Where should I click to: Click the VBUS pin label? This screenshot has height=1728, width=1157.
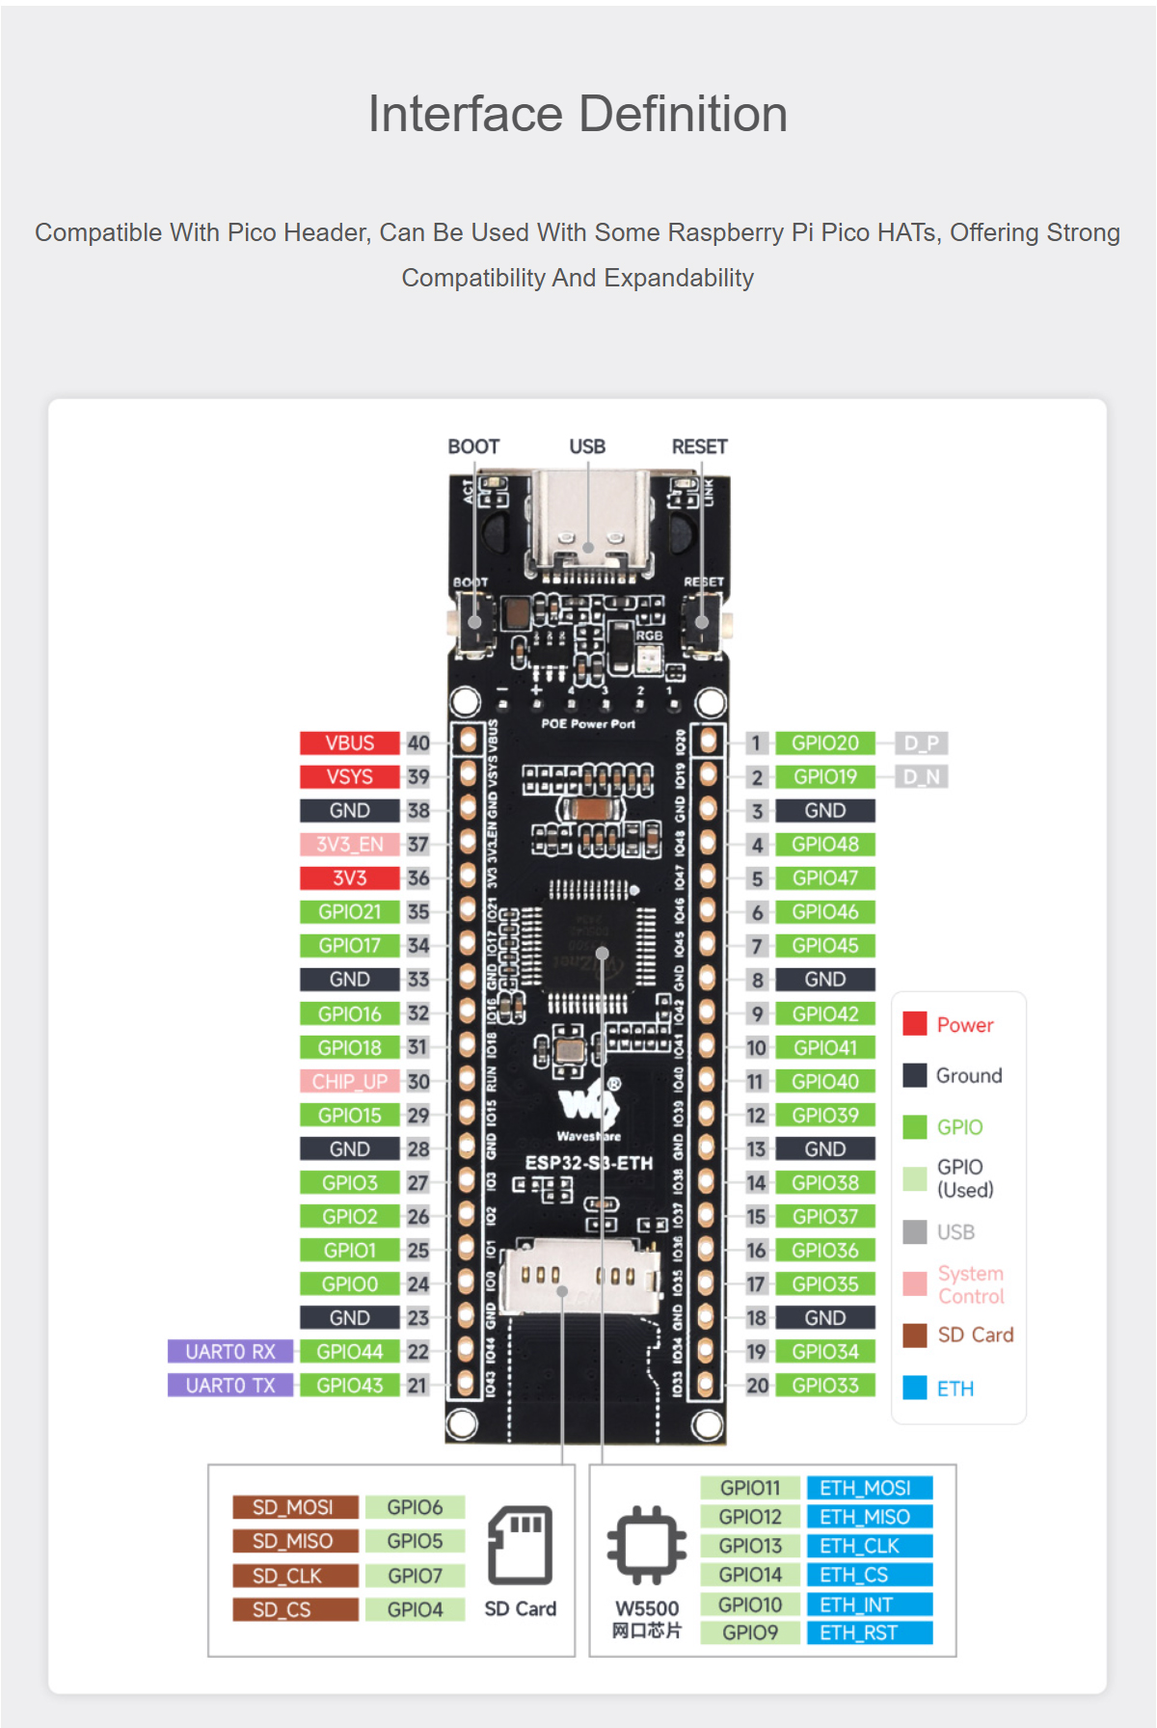click(x=349, y=743)
